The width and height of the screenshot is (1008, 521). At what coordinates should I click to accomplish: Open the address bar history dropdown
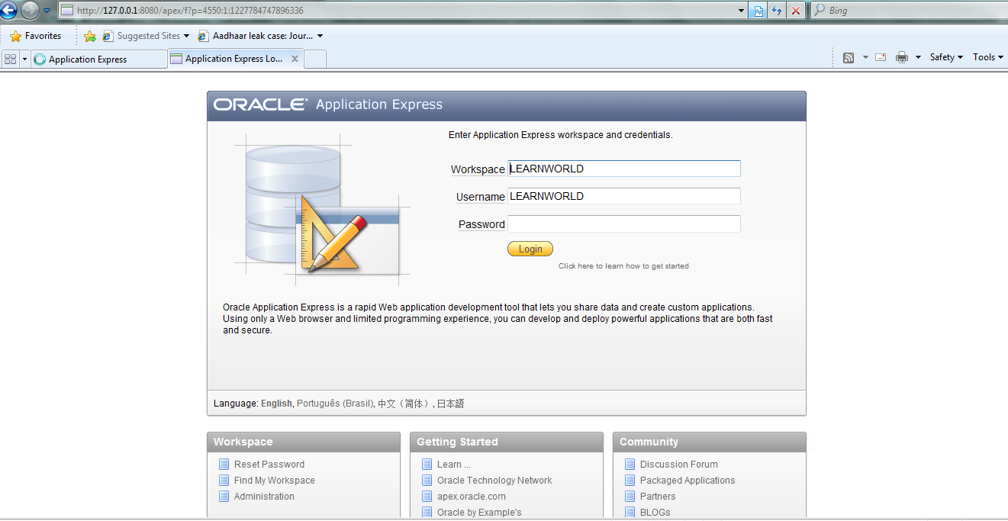739,10
